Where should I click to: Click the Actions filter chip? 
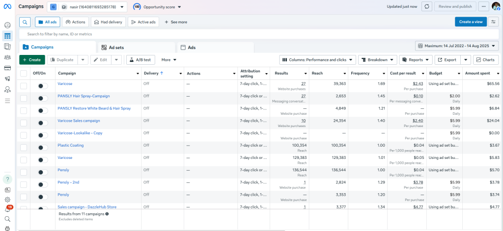[x=76, y=22]
